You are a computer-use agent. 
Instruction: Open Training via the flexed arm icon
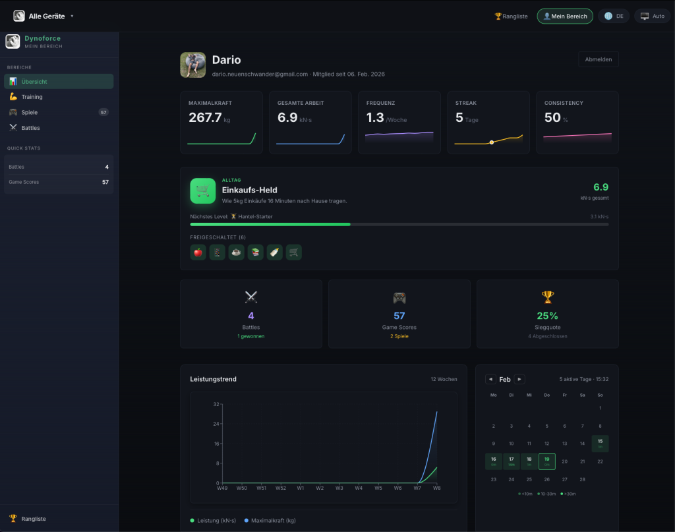click(15, 96)
